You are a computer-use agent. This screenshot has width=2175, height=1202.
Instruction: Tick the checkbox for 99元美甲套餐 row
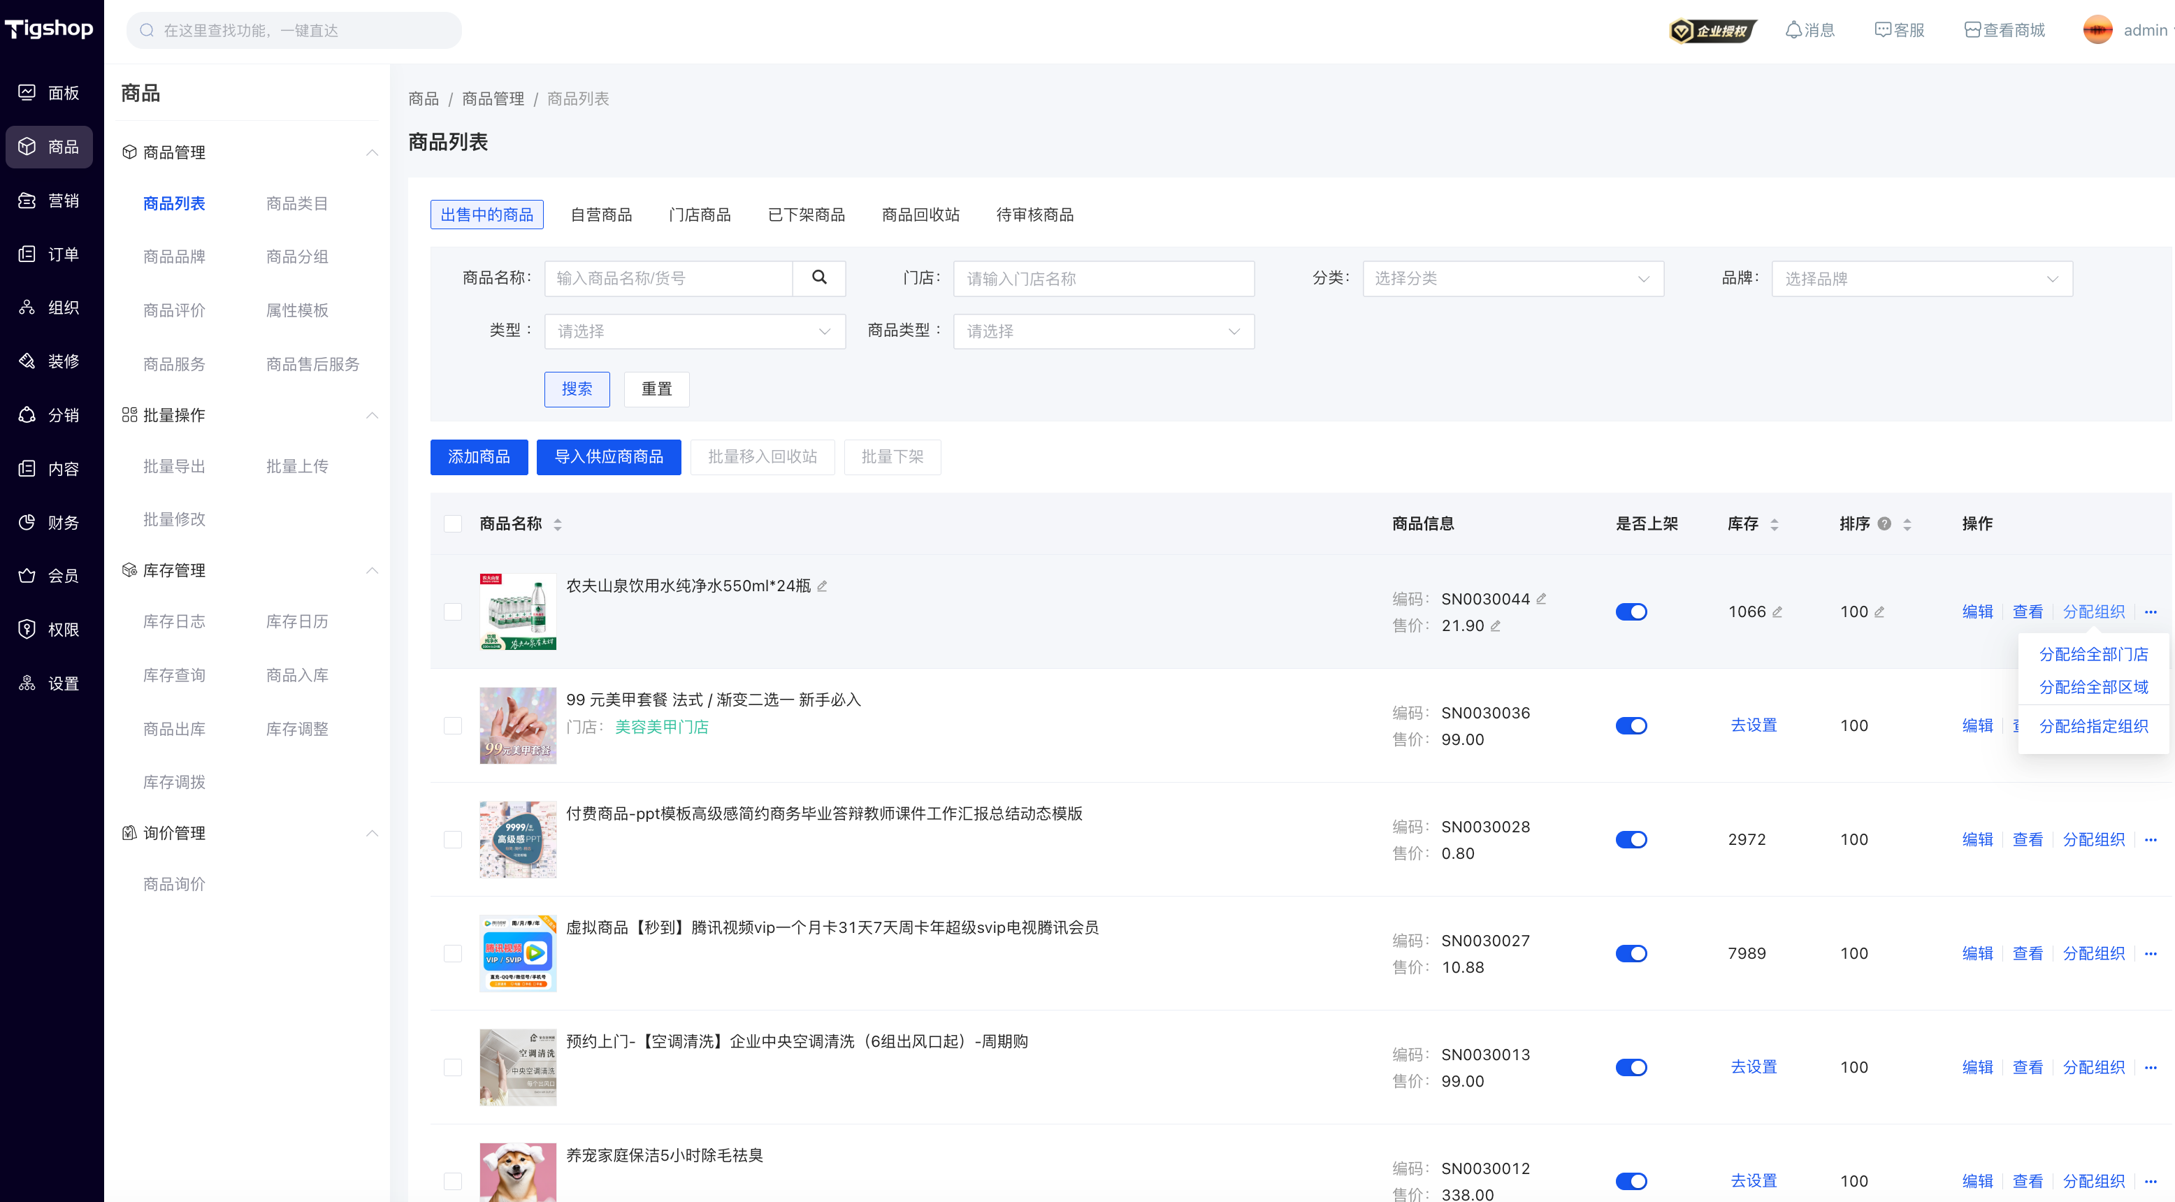click(453, 726)
